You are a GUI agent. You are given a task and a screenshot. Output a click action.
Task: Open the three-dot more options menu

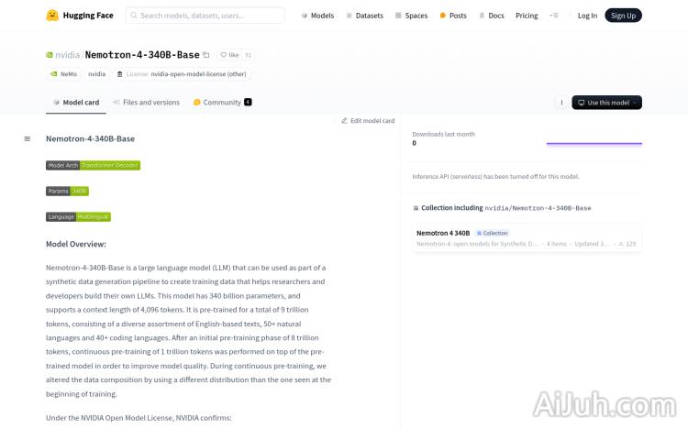[561, 103]
